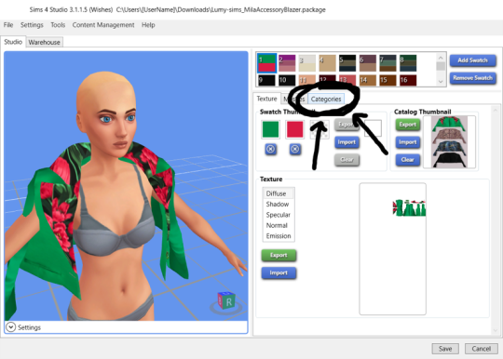Save the package

tap(445, 349)
